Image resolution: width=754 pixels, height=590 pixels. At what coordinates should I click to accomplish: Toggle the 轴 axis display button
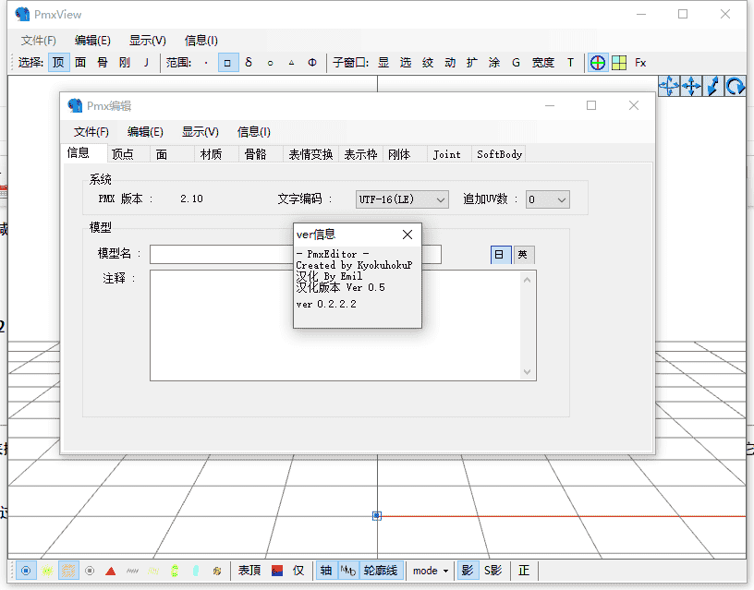pos(325,571)
